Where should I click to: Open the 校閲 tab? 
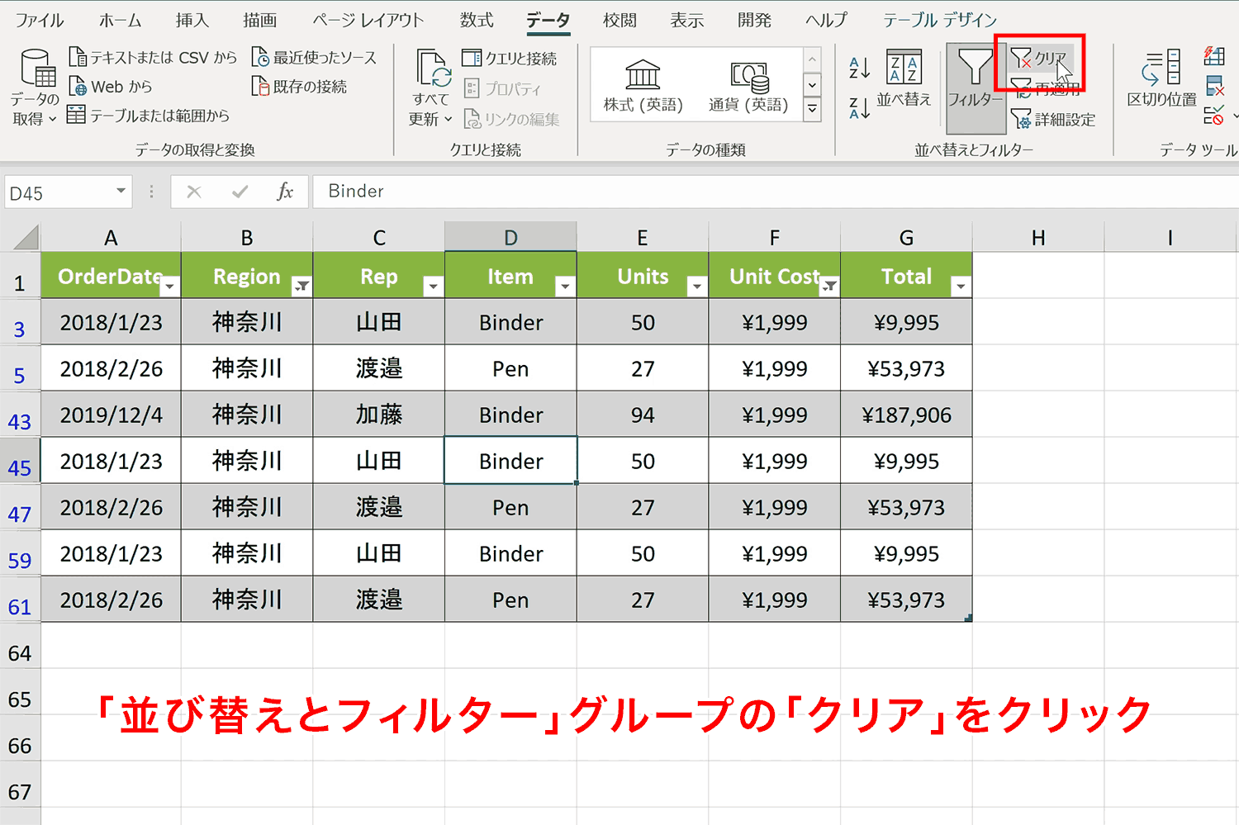click(x=619, y=20)
